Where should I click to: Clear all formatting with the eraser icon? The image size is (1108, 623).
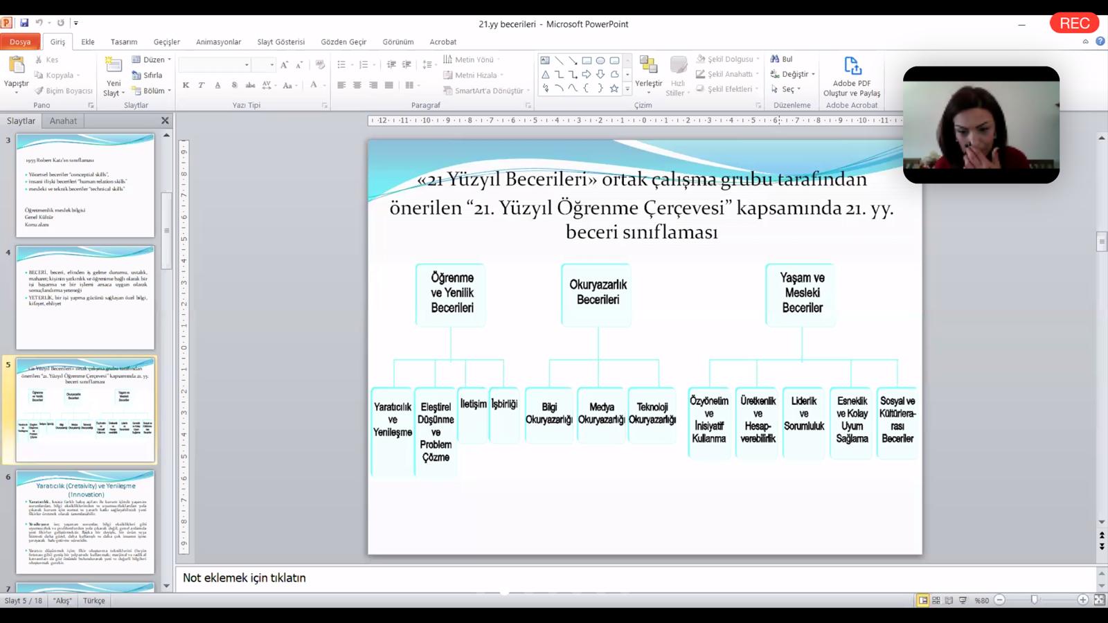(320, 65)
